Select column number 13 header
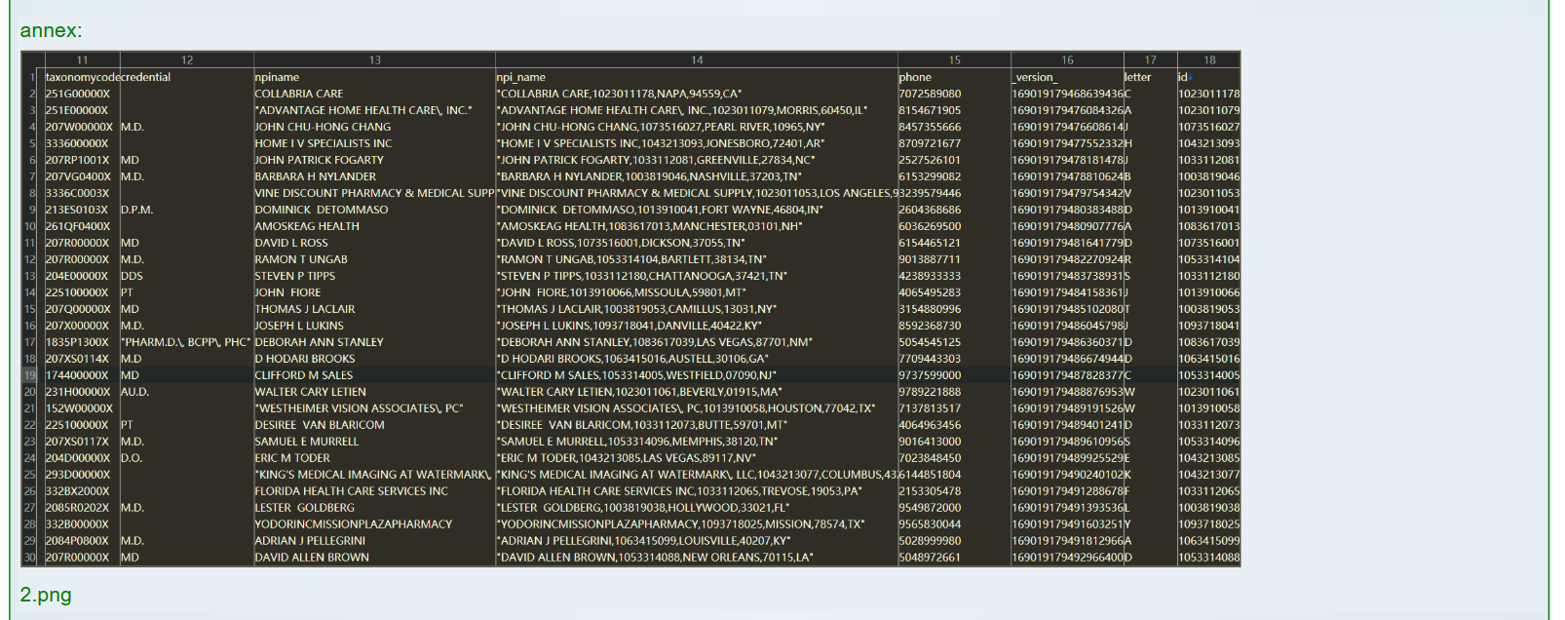The height and width of the screenshot is (620, 1565). pos(374,60)
